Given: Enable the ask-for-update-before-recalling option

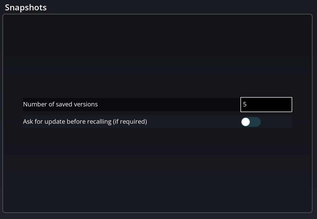Looking at the screenshot, I should click(x=251, y=122).
